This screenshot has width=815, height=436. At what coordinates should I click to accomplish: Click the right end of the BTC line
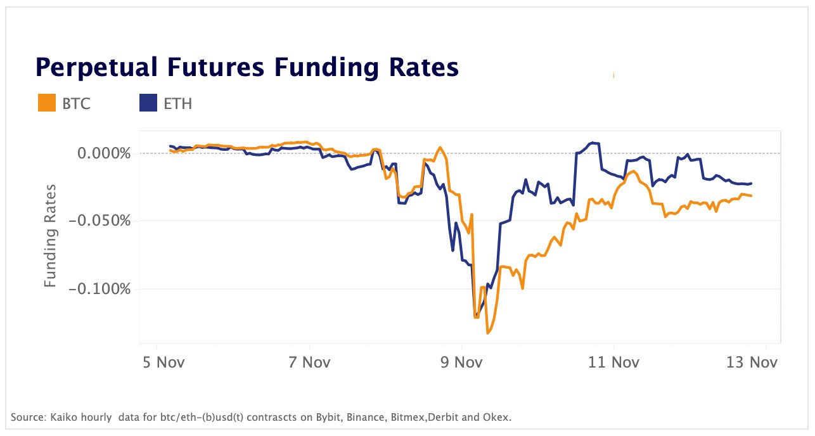pyautogui.click(x=752, y=196)
